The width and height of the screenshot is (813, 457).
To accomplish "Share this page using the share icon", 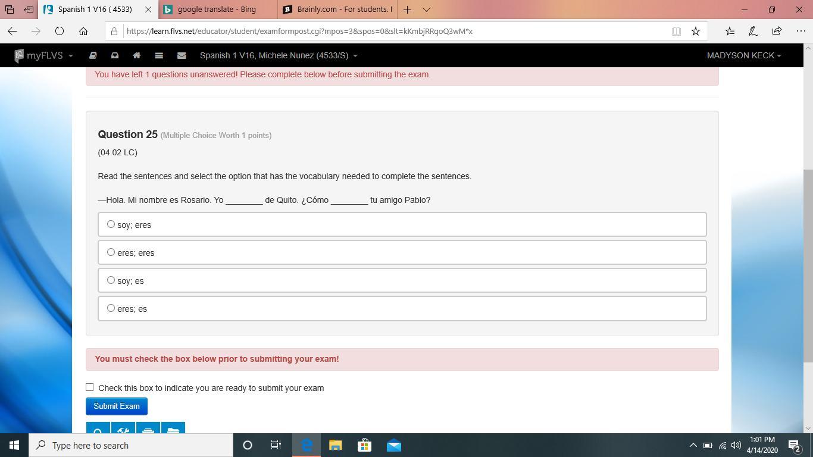I will click(777, 31).
